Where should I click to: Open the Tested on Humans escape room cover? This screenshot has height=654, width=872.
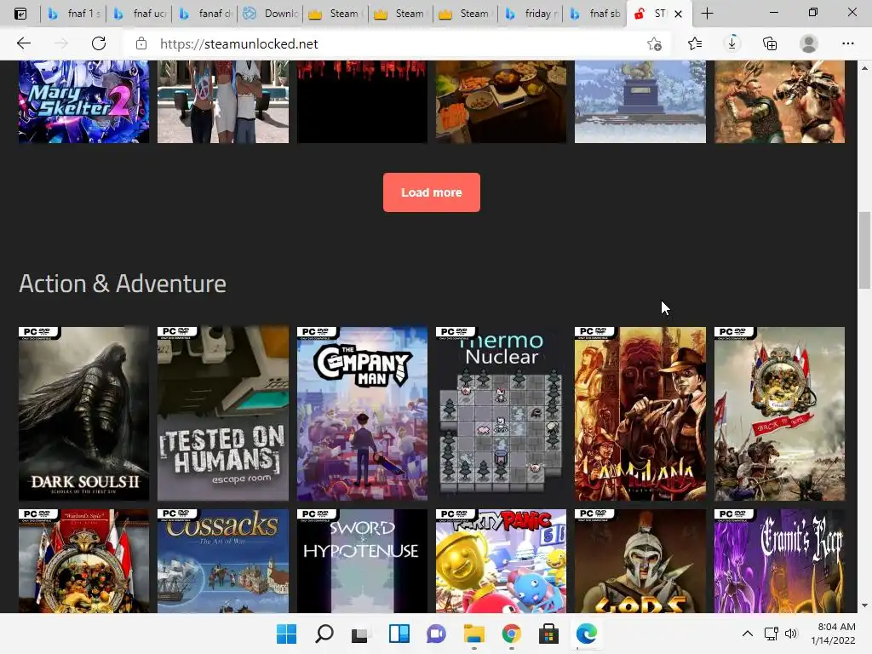tap(223, 414)
